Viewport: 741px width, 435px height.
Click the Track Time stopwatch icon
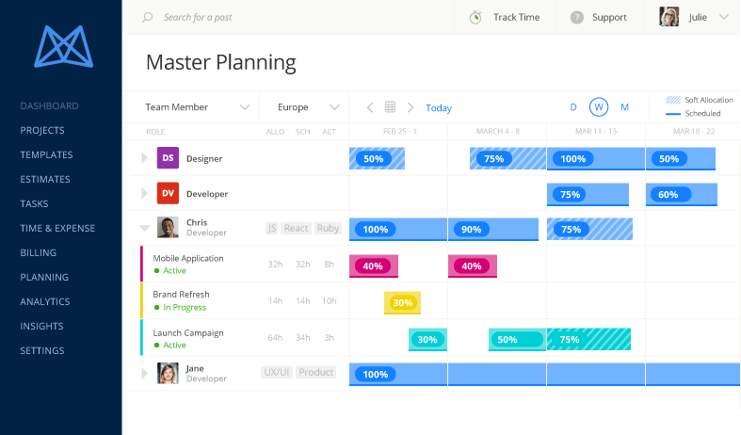[x=476, y=17]
